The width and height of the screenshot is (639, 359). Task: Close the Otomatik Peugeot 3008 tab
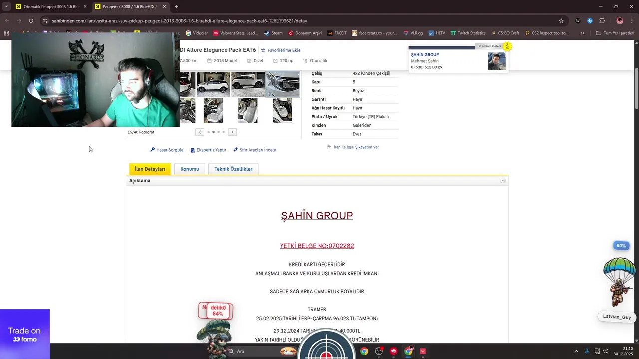[85, 7]
